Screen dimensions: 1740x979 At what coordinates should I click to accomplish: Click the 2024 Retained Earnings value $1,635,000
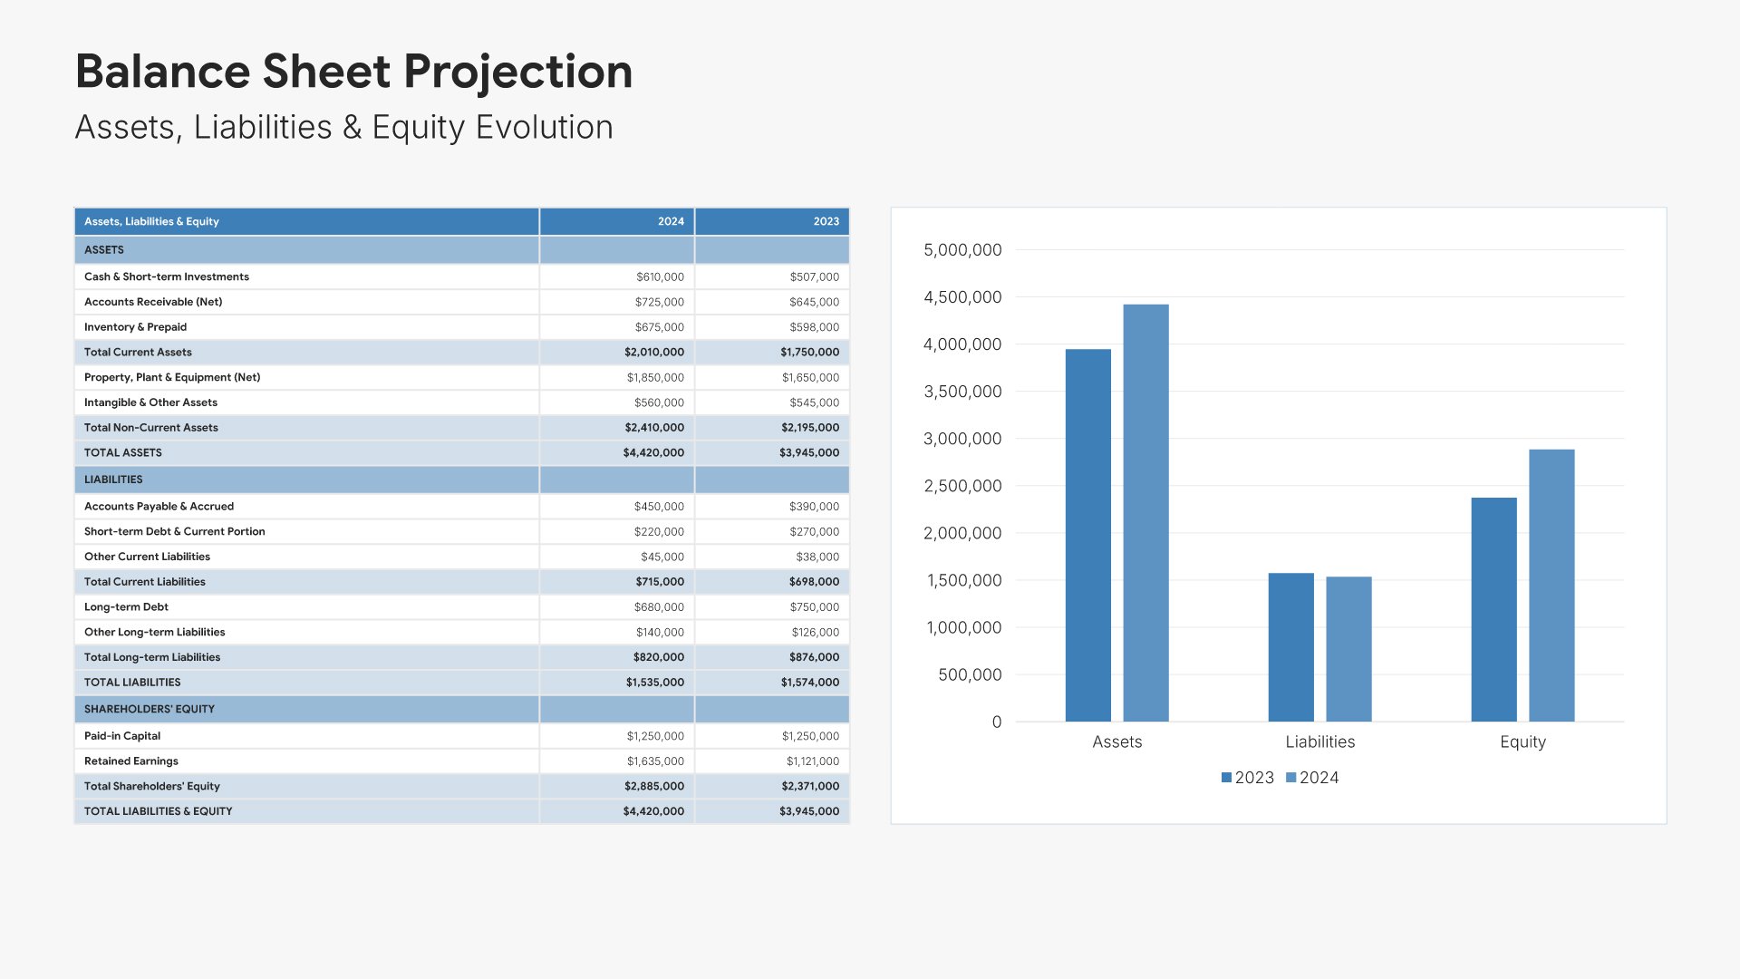coord(655,761)
